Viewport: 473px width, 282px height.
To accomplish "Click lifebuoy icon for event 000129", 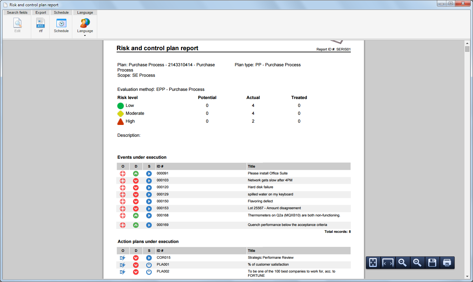I will 123,194.
